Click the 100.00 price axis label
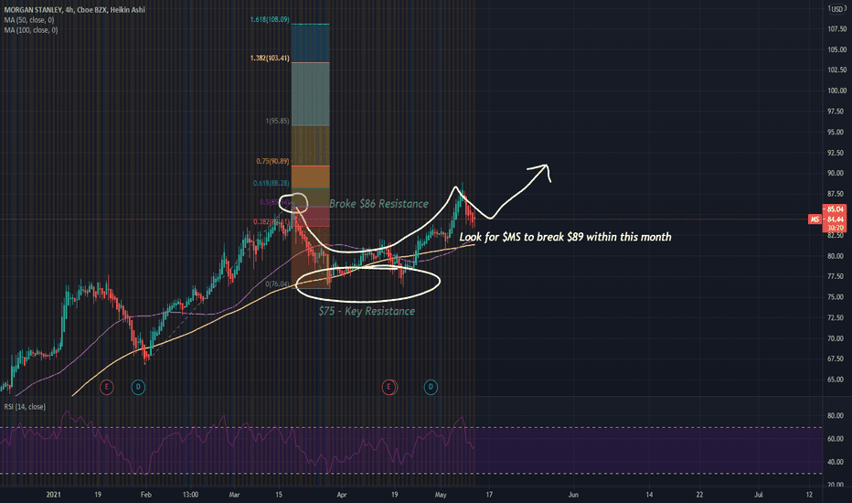 click(x=836, y=91)
